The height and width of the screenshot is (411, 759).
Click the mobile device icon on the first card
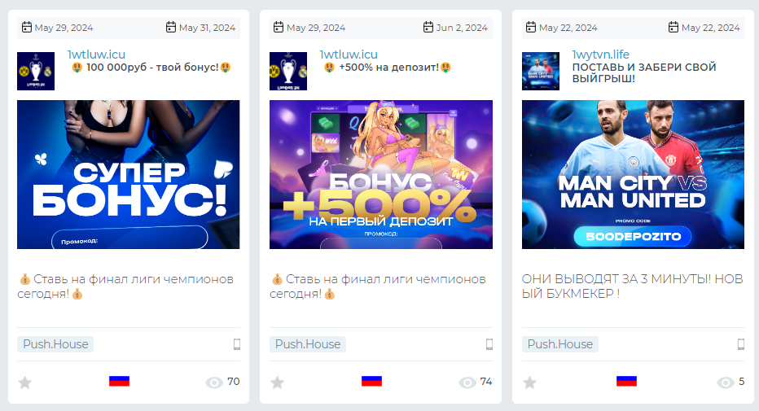tap(237, 343)
